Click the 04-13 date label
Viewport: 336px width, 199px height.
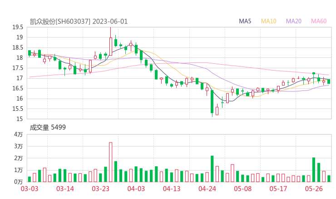click(172, 189)
